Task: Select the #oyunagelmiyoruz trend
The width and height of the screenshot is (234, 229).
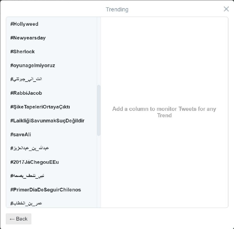Action: [32, 66]
